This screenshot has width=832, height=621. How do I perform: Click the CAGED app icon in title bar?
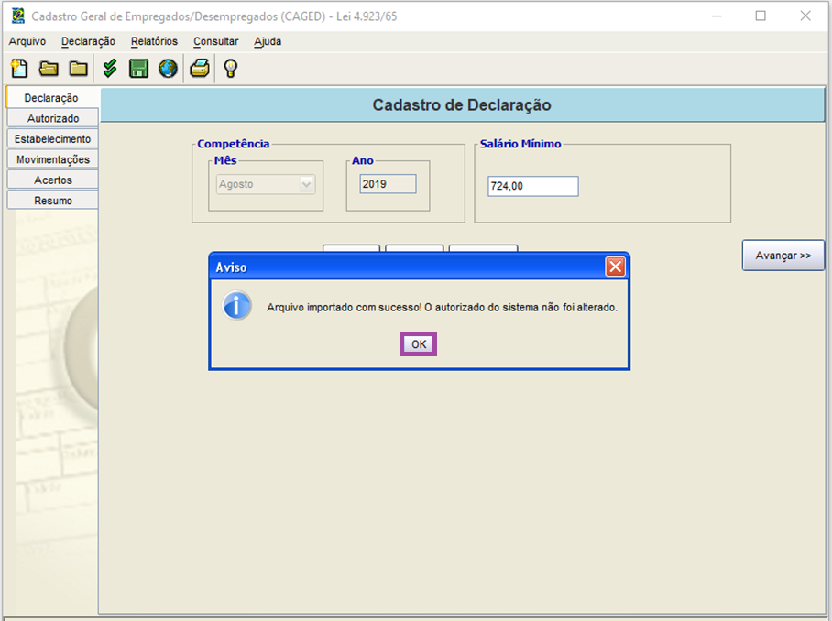coord(17,16)
